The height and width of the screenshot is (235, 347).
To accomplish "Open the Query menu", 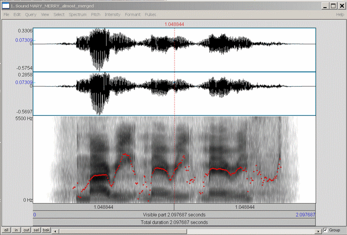I will point(30,14).
